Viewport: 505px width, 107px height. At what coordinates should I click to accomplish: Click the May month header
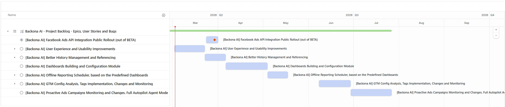pyautogui.click(x=286, y=23)
